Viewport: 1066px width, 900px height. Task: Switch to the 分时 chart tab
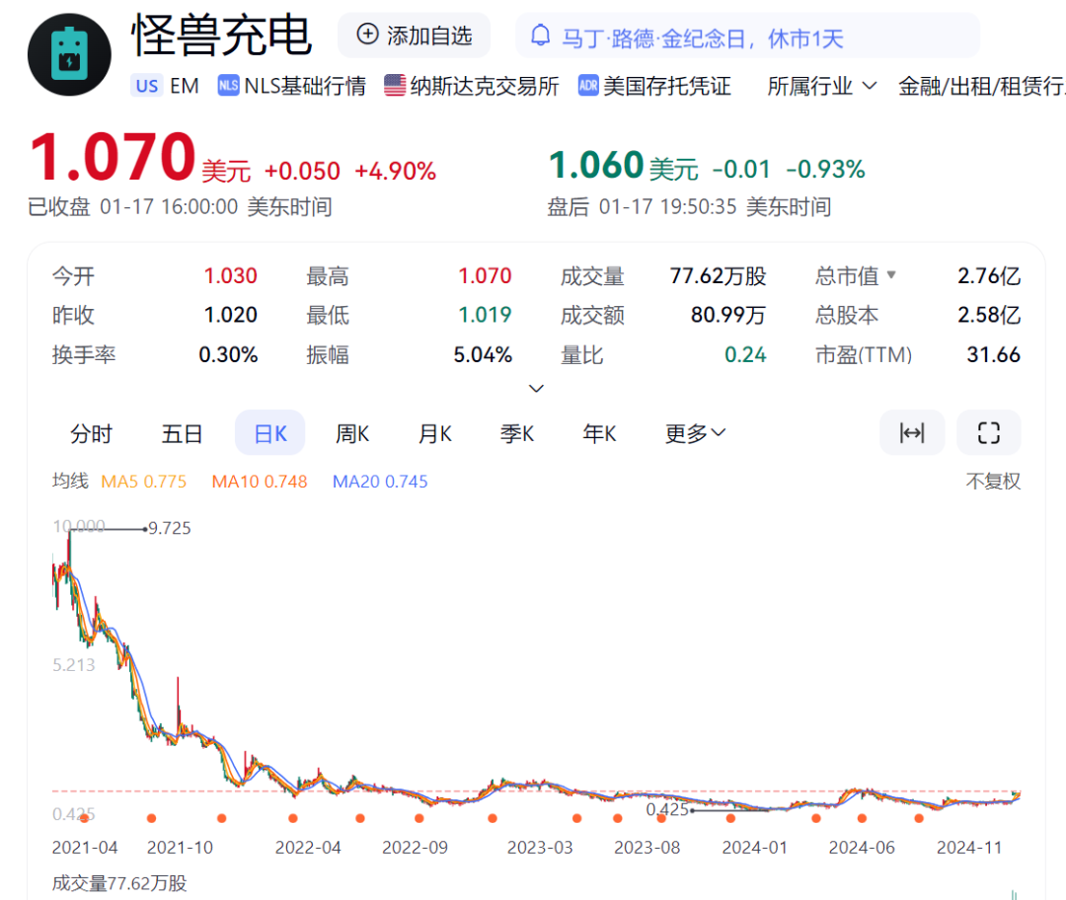(91, 433)
